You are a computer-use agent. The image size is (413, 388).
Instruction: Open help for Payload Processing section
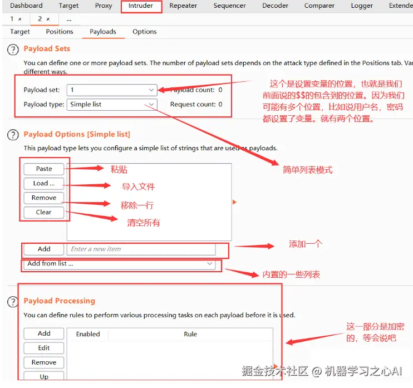pos(12,302)
